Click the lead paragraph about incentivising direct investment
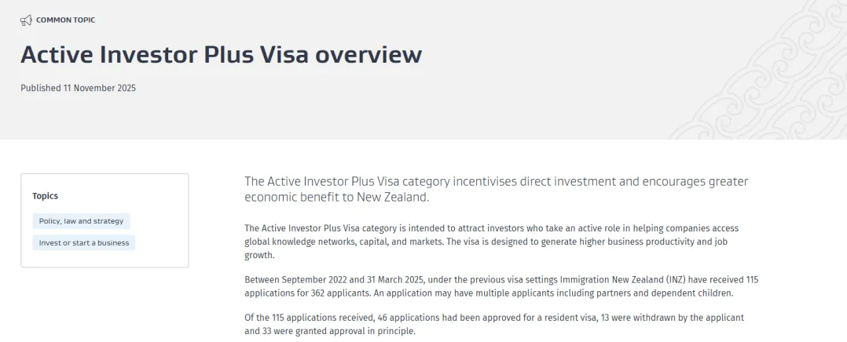The image size is (847, 342). tap(496, 189)
